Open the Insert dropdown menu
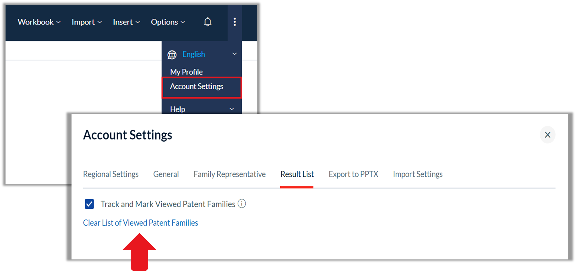 (x=126, y=22)
